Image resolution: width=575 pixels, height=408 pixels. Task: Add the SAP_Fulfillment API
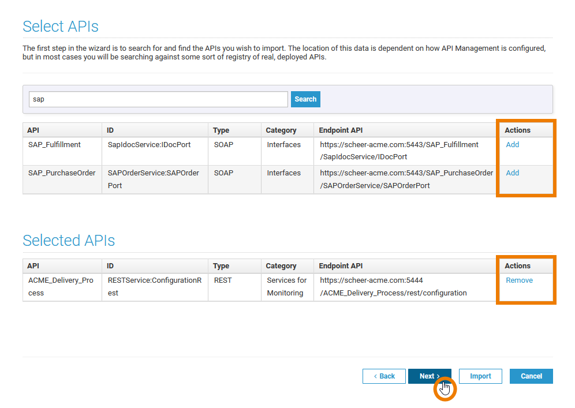point(512,145)
